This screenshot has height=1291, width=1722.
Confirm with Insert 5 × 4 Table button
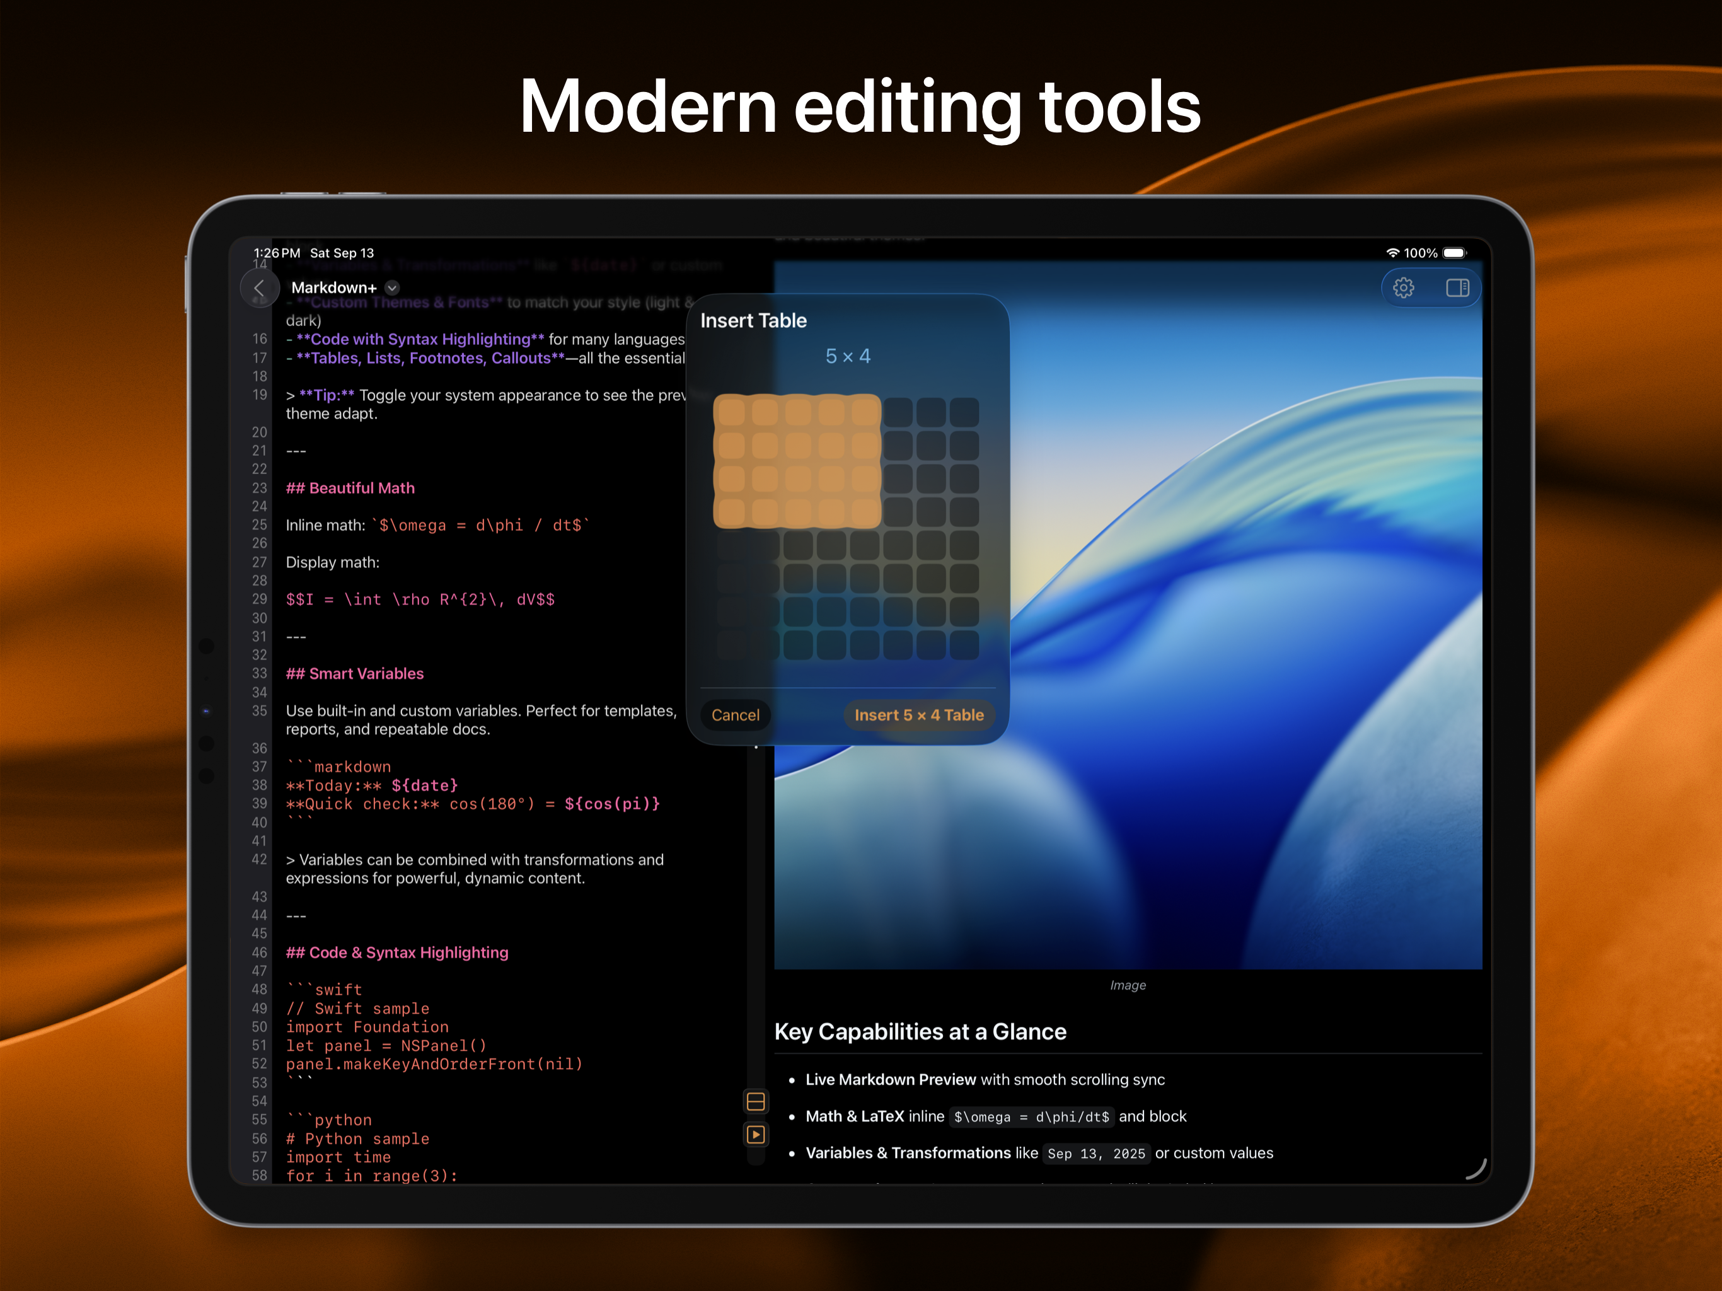[x=920, y=715]
